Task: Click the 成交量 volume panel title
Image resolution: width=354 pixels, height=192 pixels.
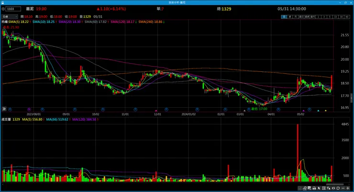Action: coord(6,120)
